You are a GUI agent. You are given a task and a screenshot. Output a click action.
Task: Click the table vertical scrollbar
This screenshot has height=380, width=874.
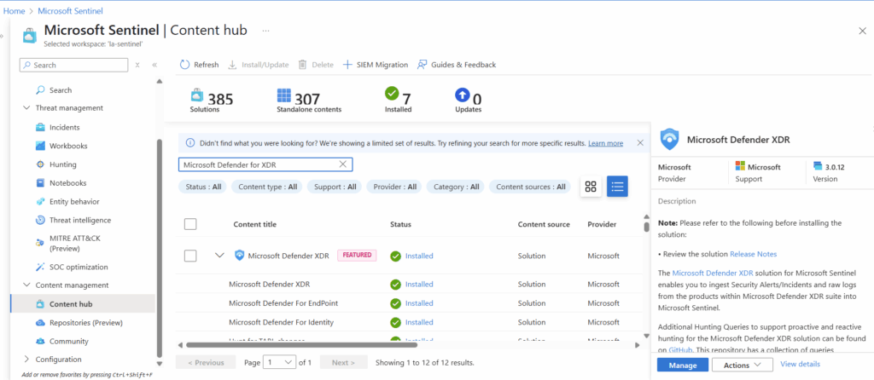[646, 227]
